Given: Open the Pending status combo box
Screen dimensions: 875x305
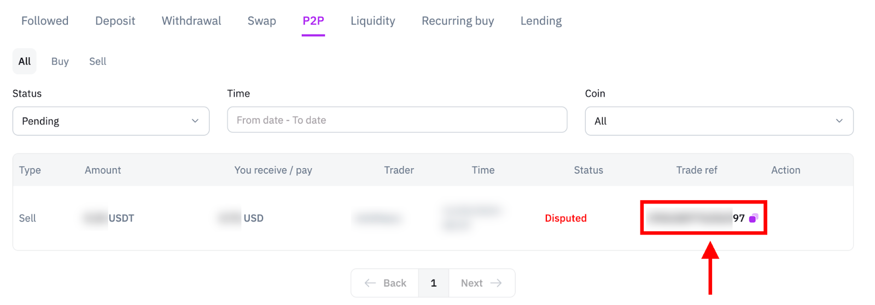Looking at the screenshot, I should click(x=111, y=121).
